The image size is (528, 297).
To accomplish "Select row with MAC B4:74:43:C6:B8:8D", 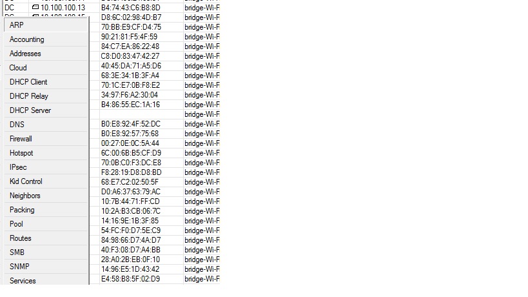I will [111, 7].
